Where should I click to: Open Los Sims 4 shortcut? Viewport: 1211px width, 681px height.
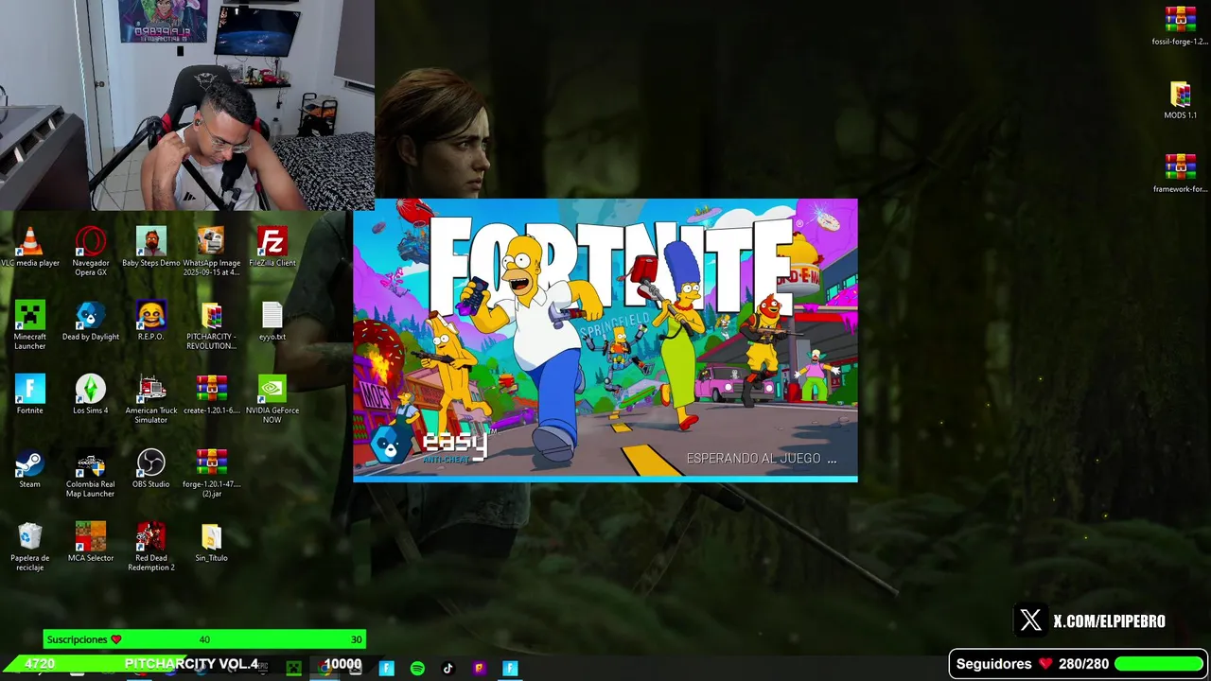pyautogui.click(x=90, y=395)
